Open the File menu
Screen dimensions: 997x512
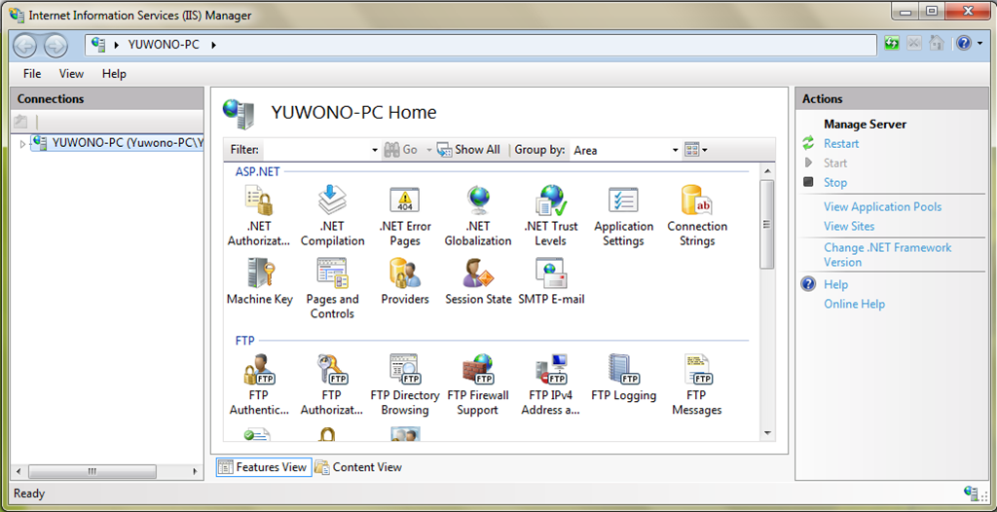32,74
